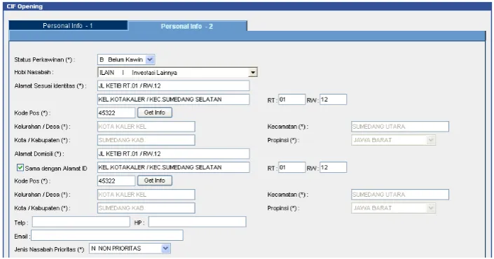Click the Alamat Domisili first line field

(173, 153)
